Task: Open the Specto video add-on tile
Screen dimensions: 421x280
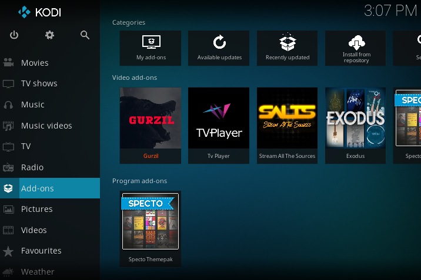Action: point(407,126)
